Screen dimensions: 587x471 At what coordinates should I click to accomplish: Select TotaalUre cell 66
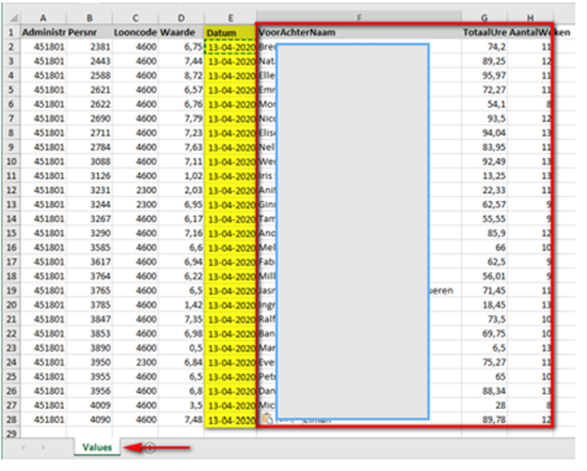pos(485,248)
